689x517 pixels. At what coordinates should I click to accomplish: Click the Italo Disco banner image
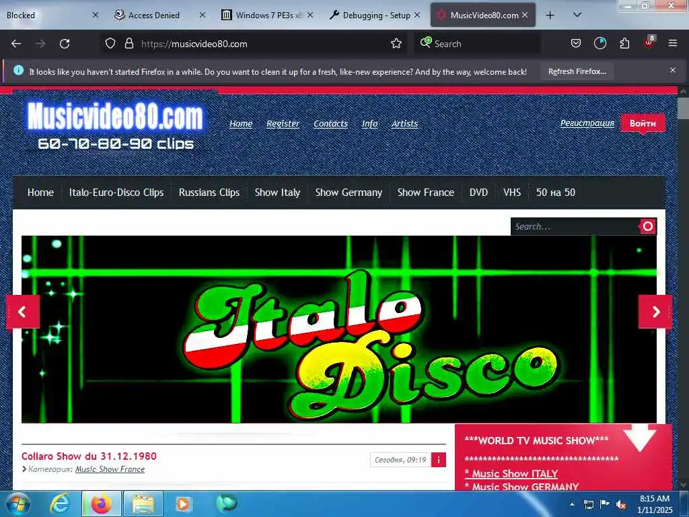339,329
